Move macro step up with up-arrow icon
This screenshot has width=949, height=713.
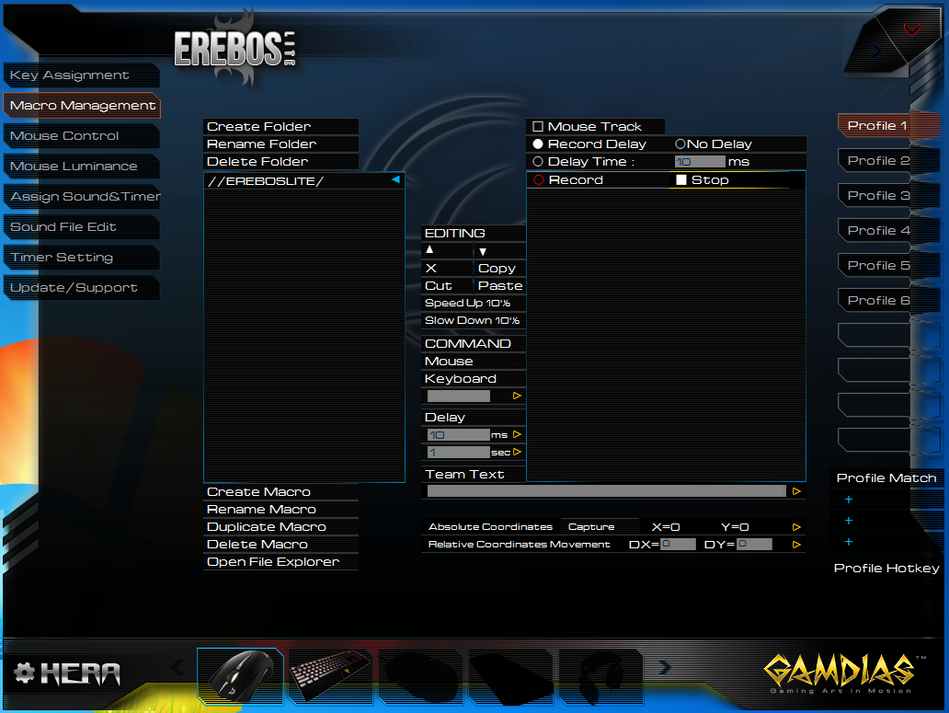429,250
